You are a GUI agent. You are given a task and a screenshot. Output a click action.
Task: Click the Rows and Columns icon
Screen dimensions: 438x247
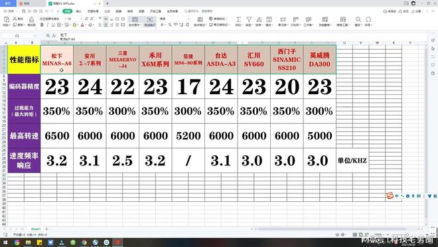(x=295, y=19)
